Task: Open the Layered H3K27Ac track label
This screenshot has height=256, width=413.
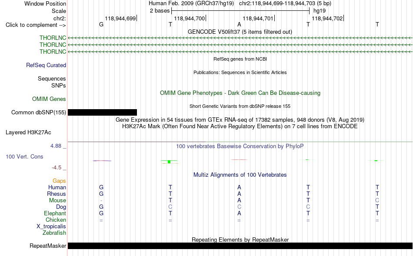Action: (x=28, y=133)
